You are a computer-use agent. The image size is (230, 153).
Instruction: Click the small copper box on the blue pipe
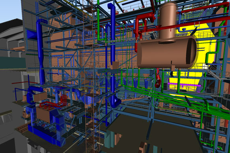pyautogui.click(x=115, y=65)
